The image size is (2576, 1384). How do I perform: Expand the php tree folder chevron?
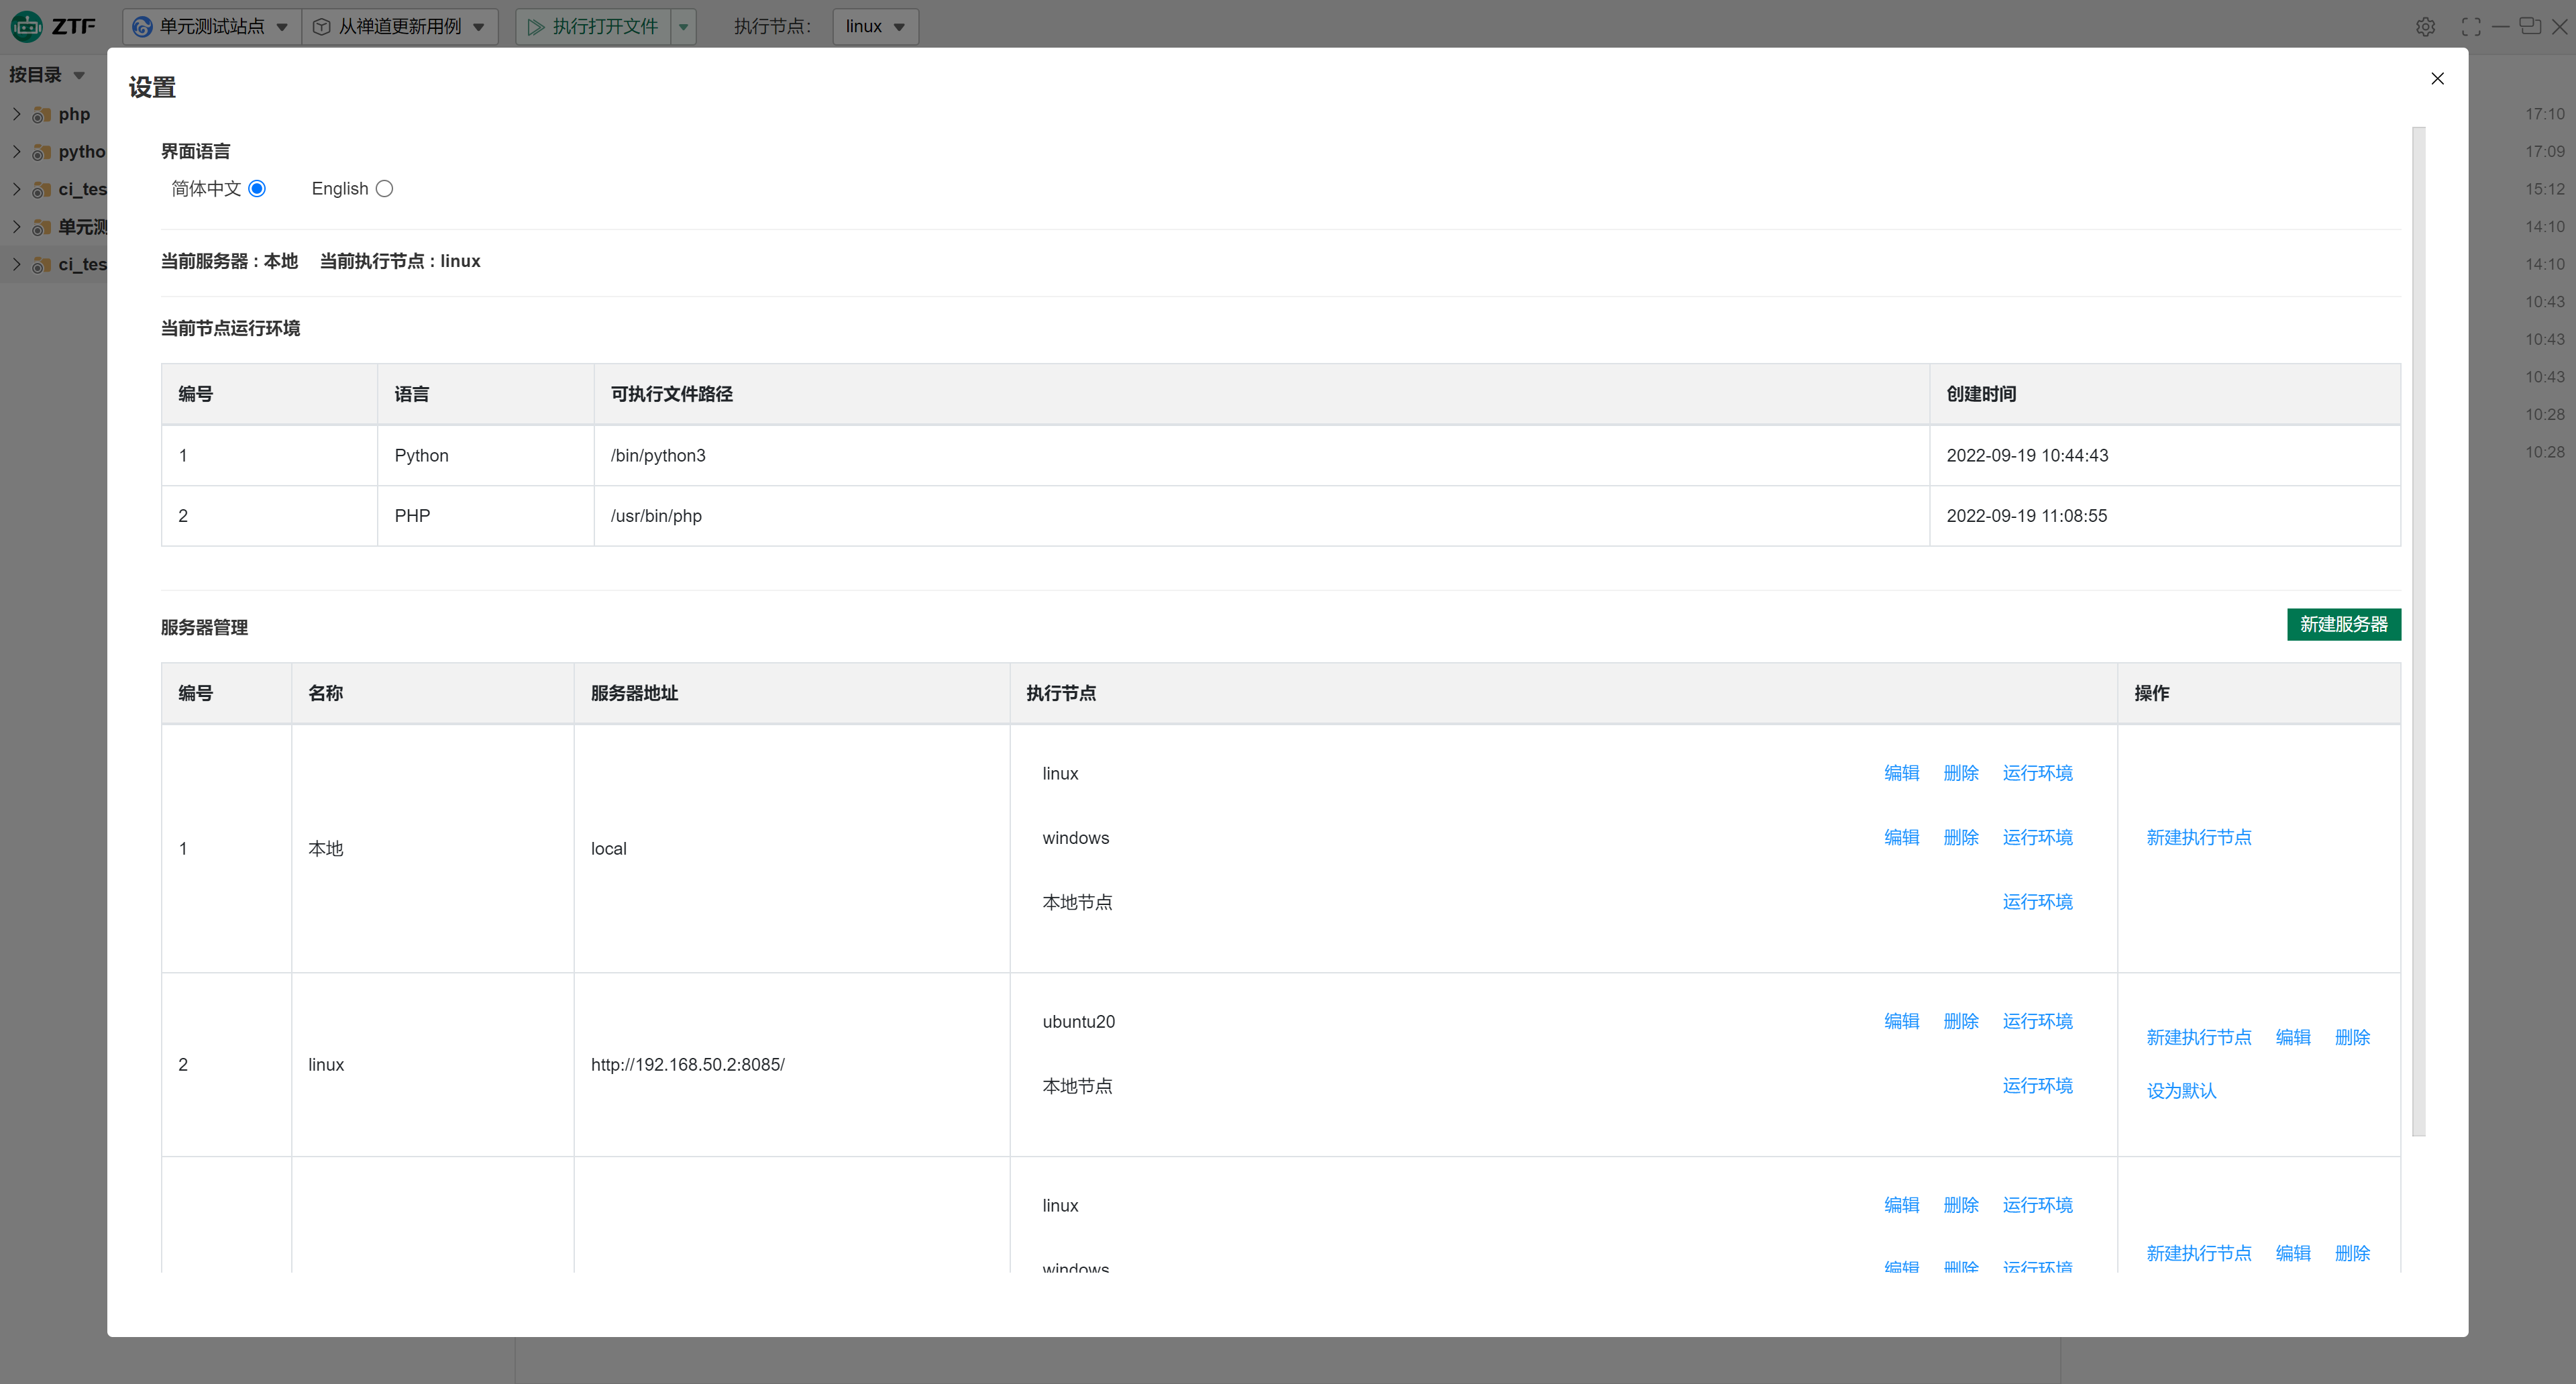point(16,114)
